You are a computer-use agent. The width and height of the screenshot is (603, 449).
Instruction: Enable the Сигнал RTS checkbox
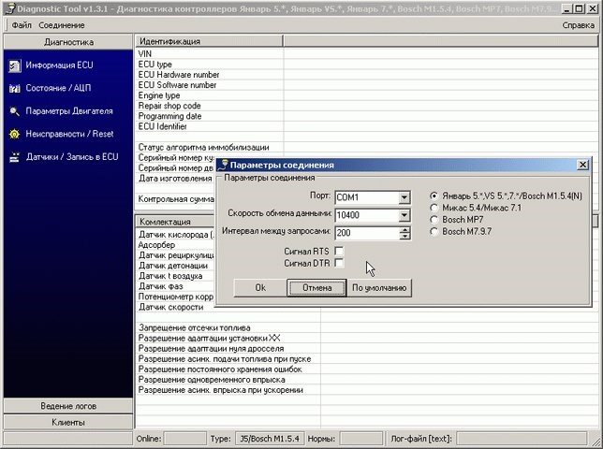click(339, 251)
